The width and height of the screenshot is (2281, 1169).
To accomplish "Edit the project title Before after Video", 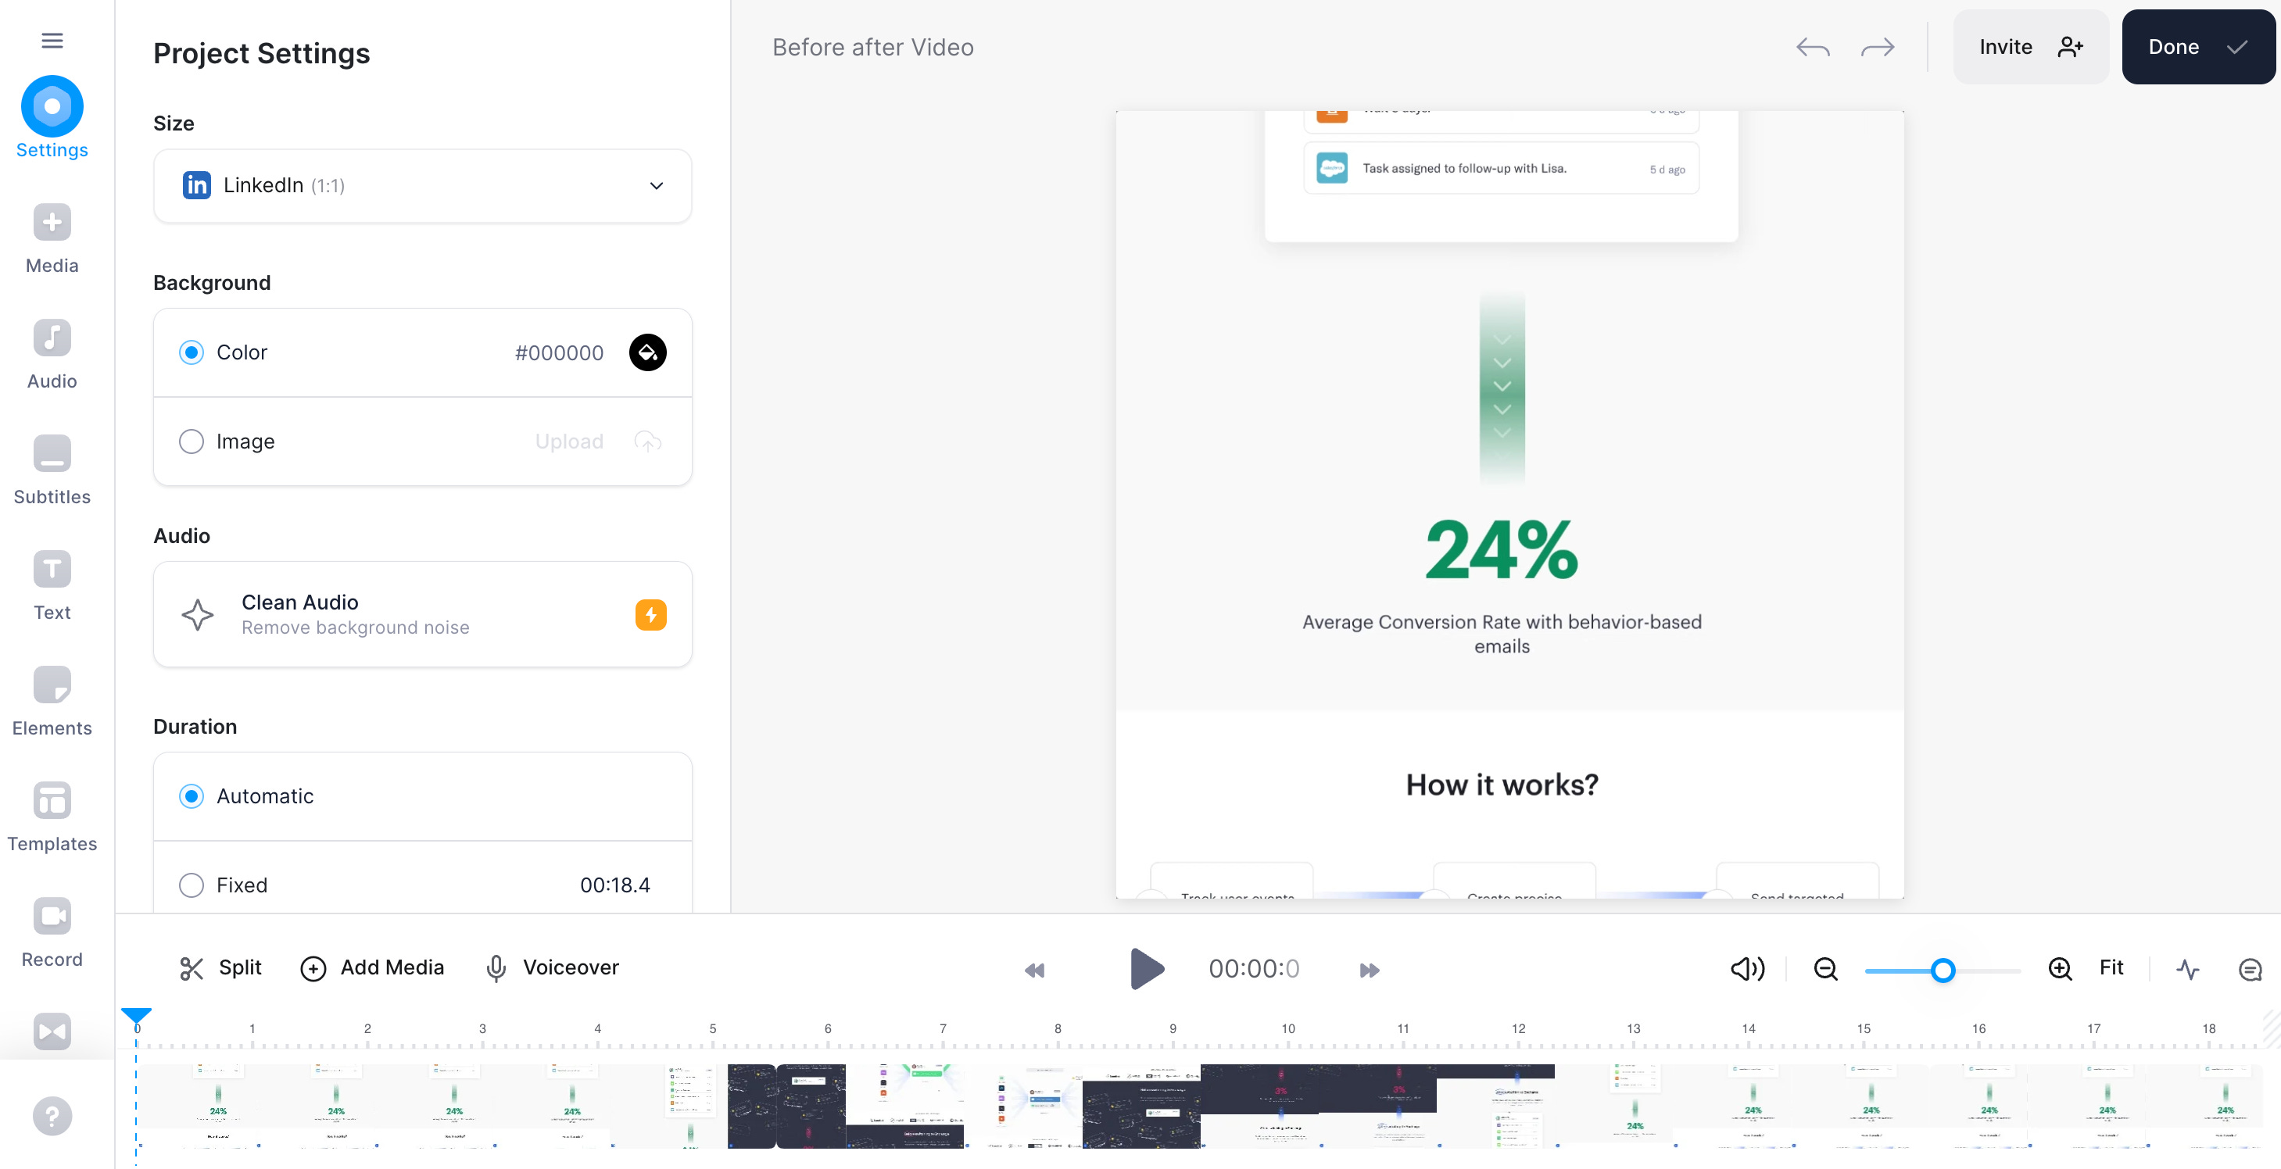I will 872,47.
